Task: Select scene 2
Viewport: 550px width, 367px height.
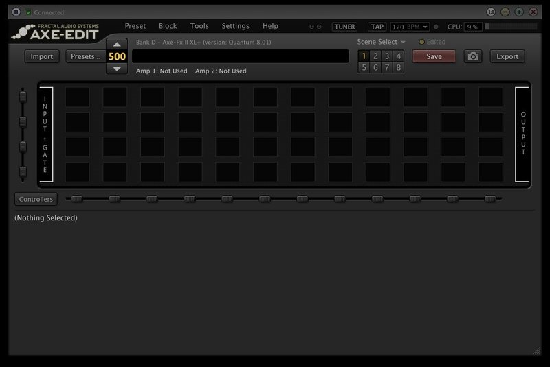Action: click(375, 56)
